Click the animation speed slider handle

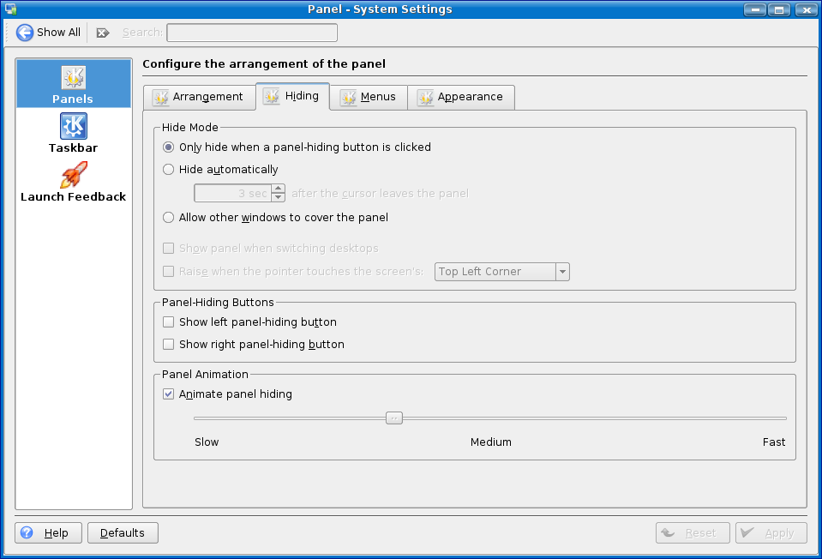394,418
